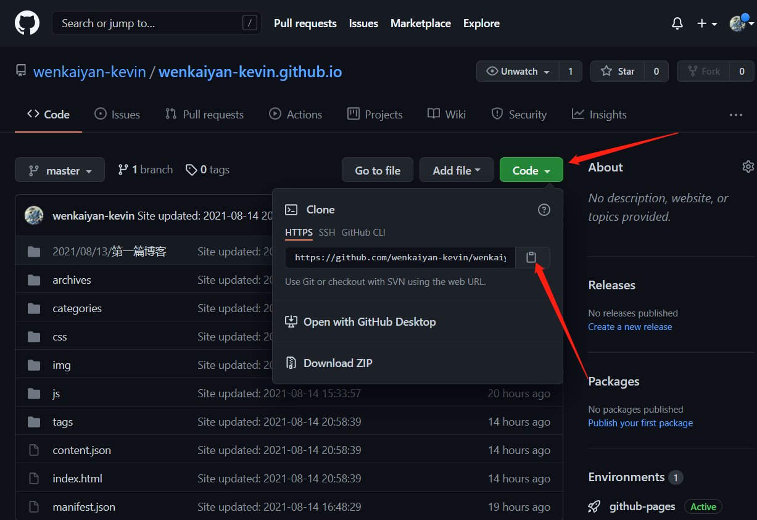Go to Explore
Screen dimensions: 757x520
(x=481, y=23)
